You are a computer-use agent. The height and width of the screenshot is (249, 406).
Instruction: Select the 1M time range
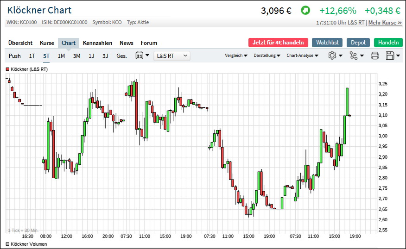[x=61, y=56]
